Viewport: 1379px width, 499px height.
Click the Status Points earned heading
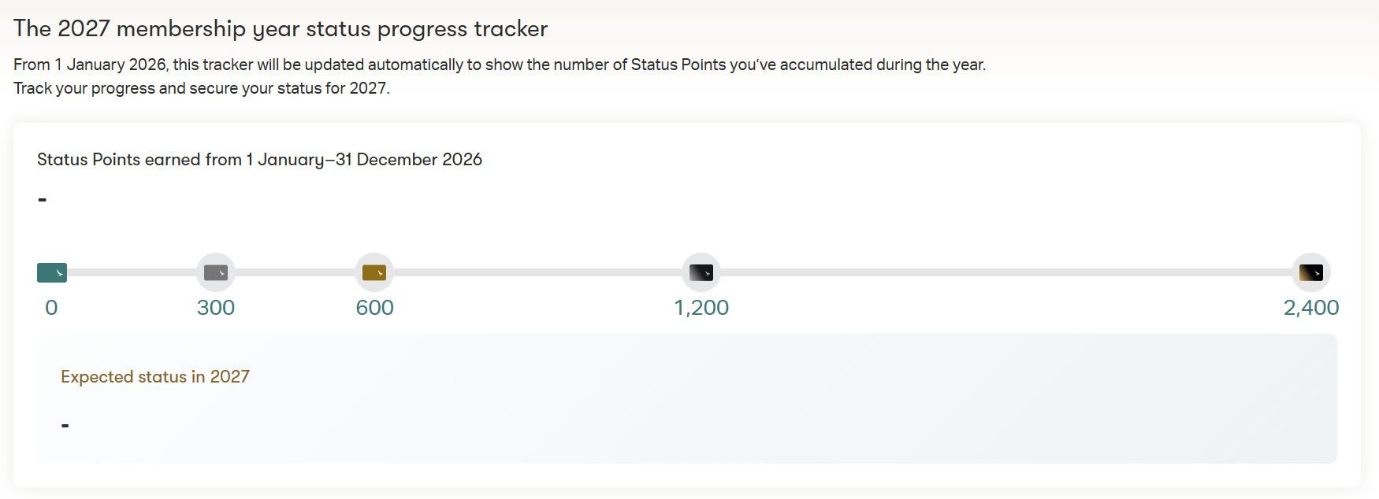click(260, 159)
